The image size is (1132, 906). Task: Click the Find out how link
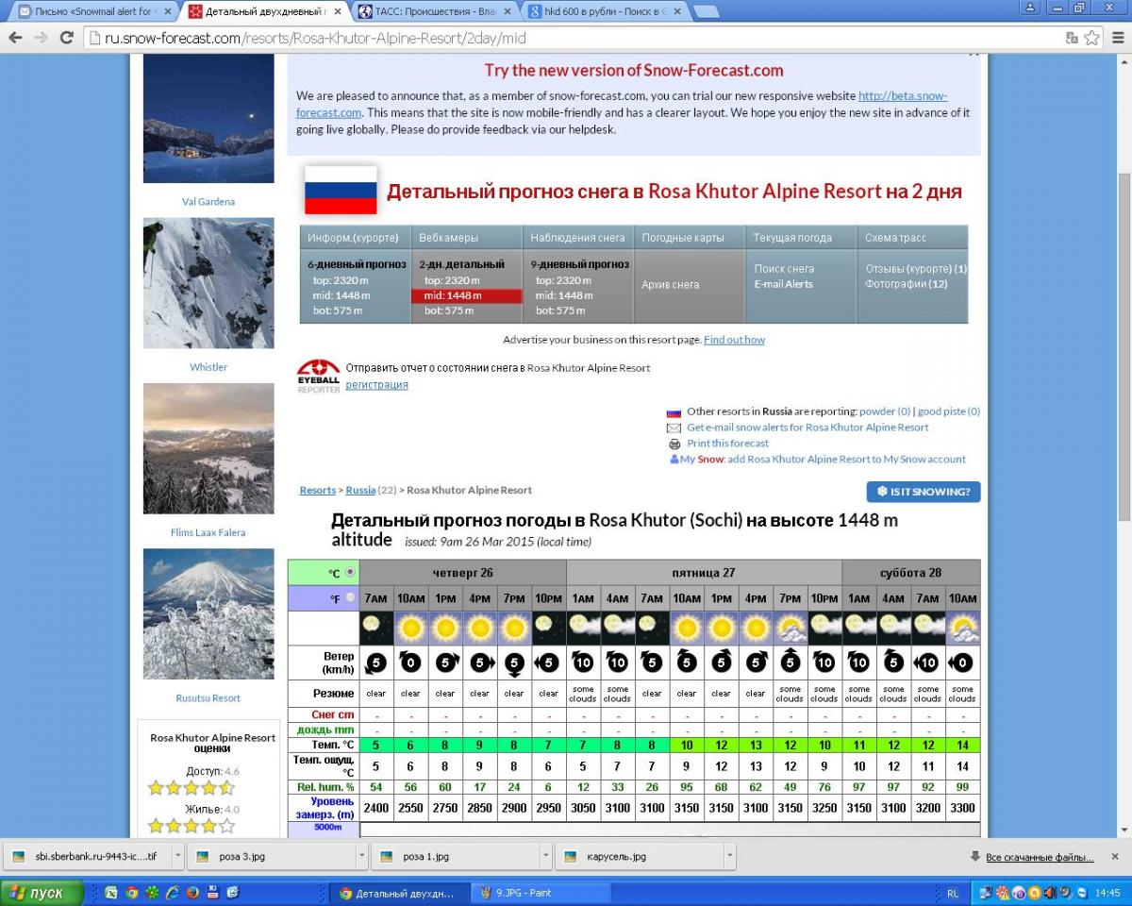(734, 340)
